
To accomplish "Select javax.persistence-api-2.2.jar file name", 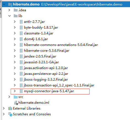I will click(46, 74).
